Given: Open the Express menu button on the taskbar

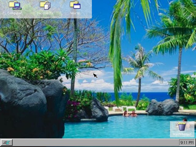Looking at the screenshot, I should (x=6, y=142).
